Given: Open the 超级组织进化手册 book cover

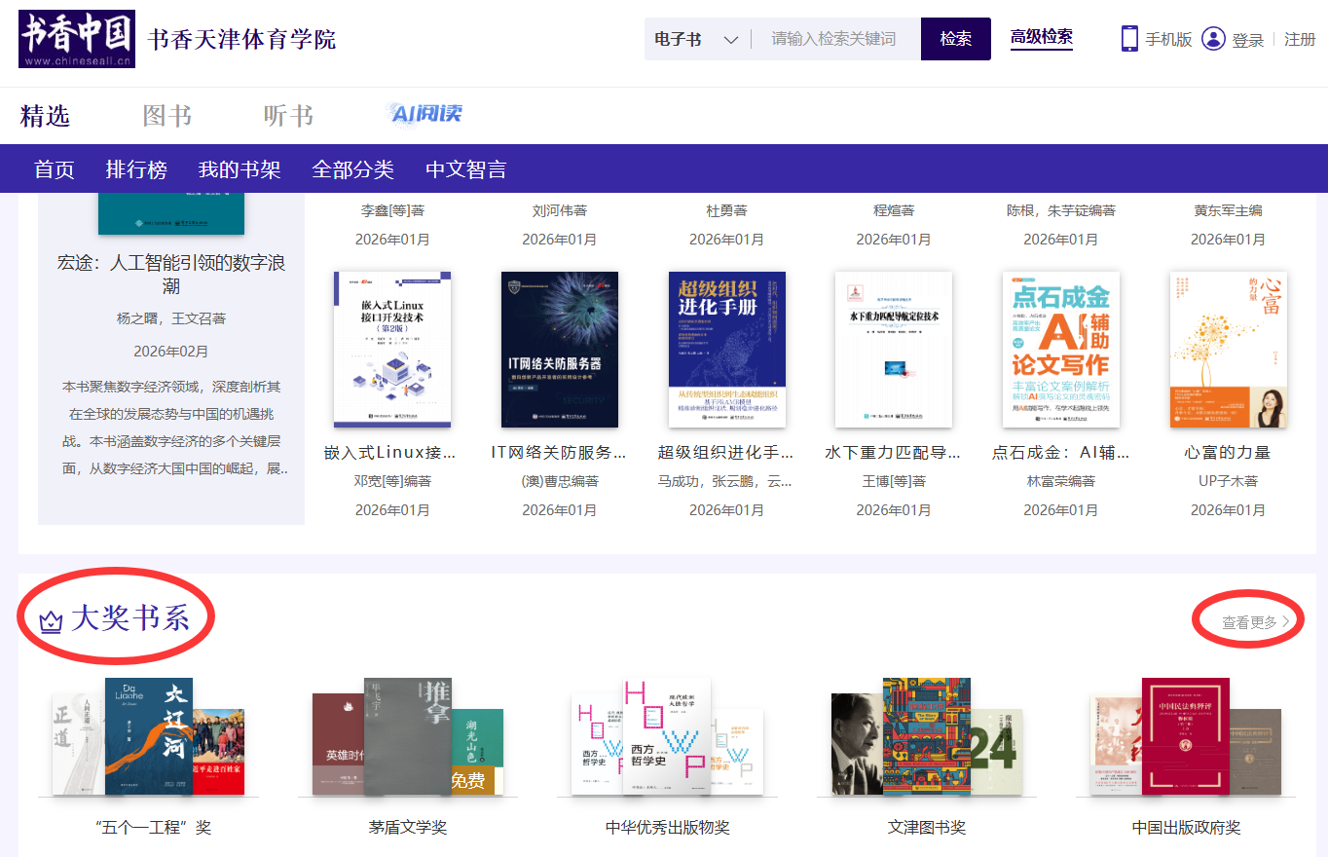Looking at the screenshot, I should pyautogui.click(x=726, y=350).
